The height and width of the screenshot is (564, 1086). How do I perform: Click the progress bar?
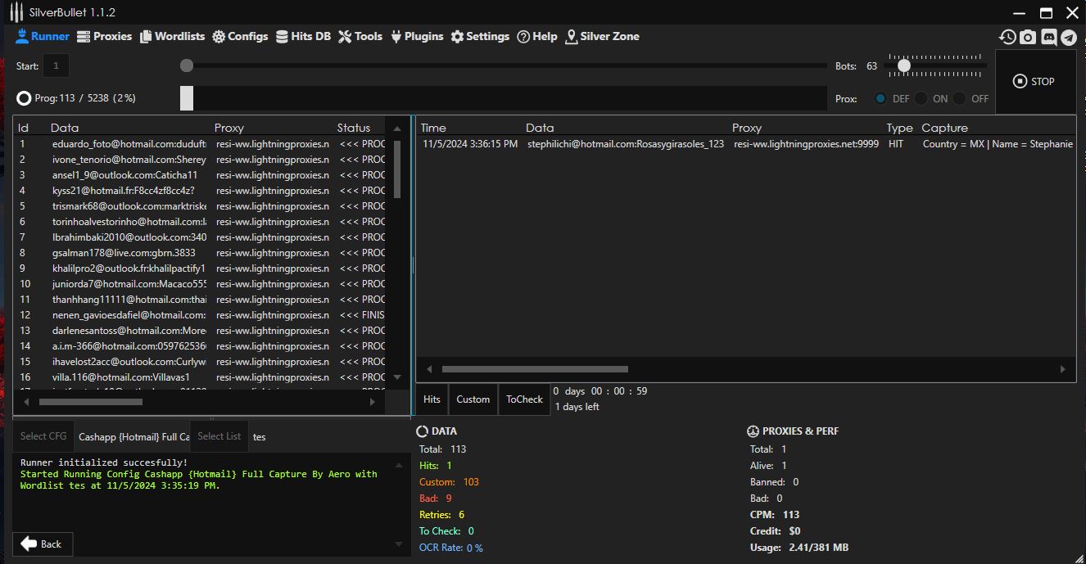[504, 98]
